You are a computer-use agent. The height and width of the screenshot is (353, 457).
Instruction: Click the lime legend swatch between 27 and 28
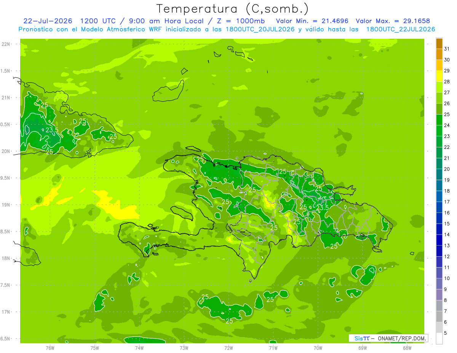[x=439, y=87]
